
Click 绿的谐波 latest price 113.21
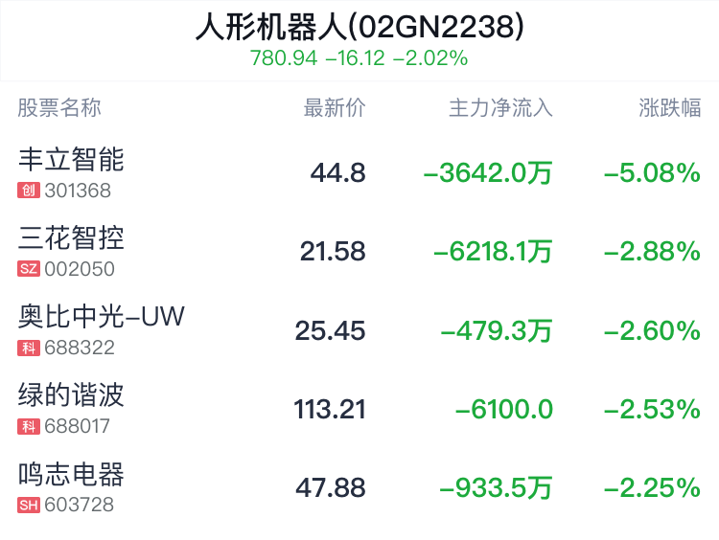coord(330,409)
